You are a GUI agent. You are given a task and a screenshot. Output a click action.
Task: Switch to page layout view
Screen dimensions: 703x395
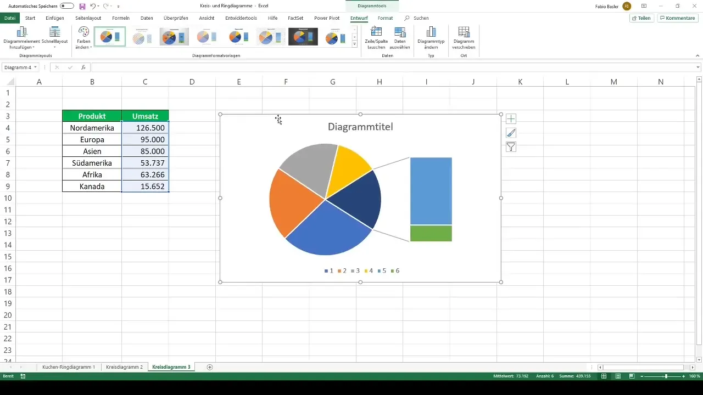point(618,376)
